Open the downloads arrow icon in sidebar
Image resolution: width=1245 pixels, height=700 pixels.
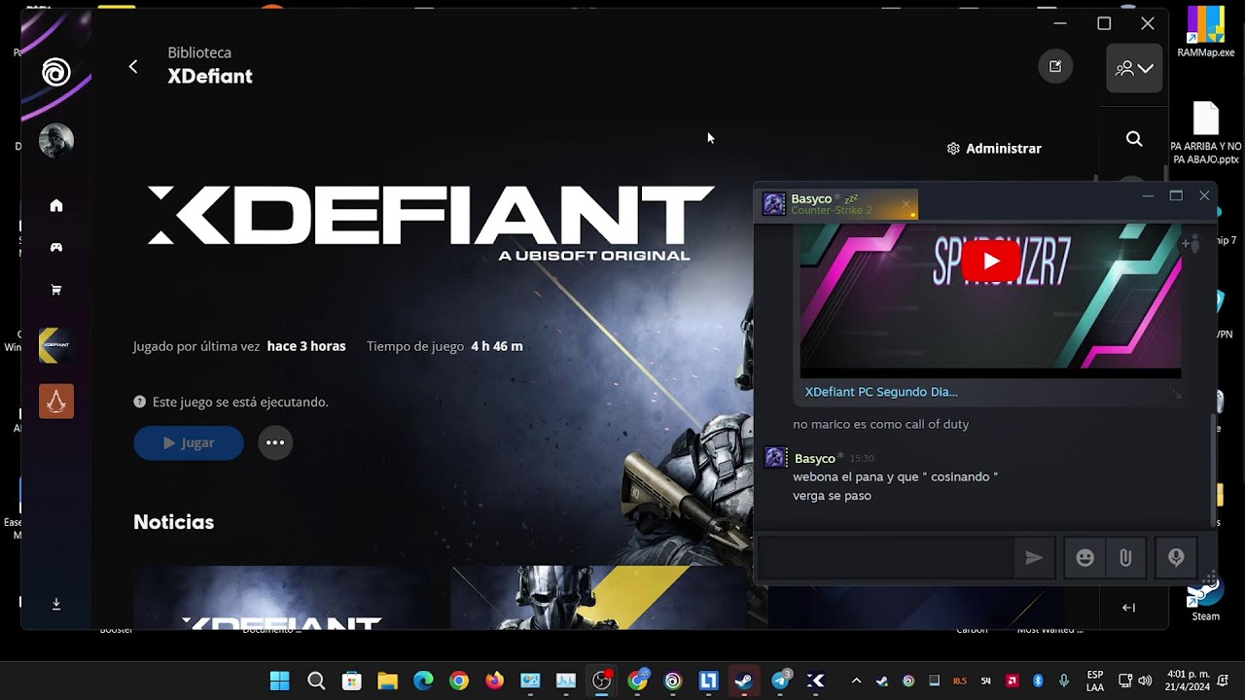point(56,604)
